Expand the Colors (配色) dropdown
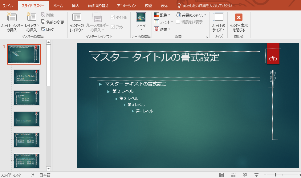301x178 pixels. coord(162,15)
